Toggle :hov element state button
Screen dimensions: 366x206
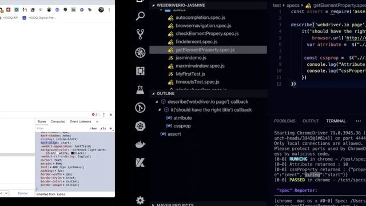pos(93,128)
